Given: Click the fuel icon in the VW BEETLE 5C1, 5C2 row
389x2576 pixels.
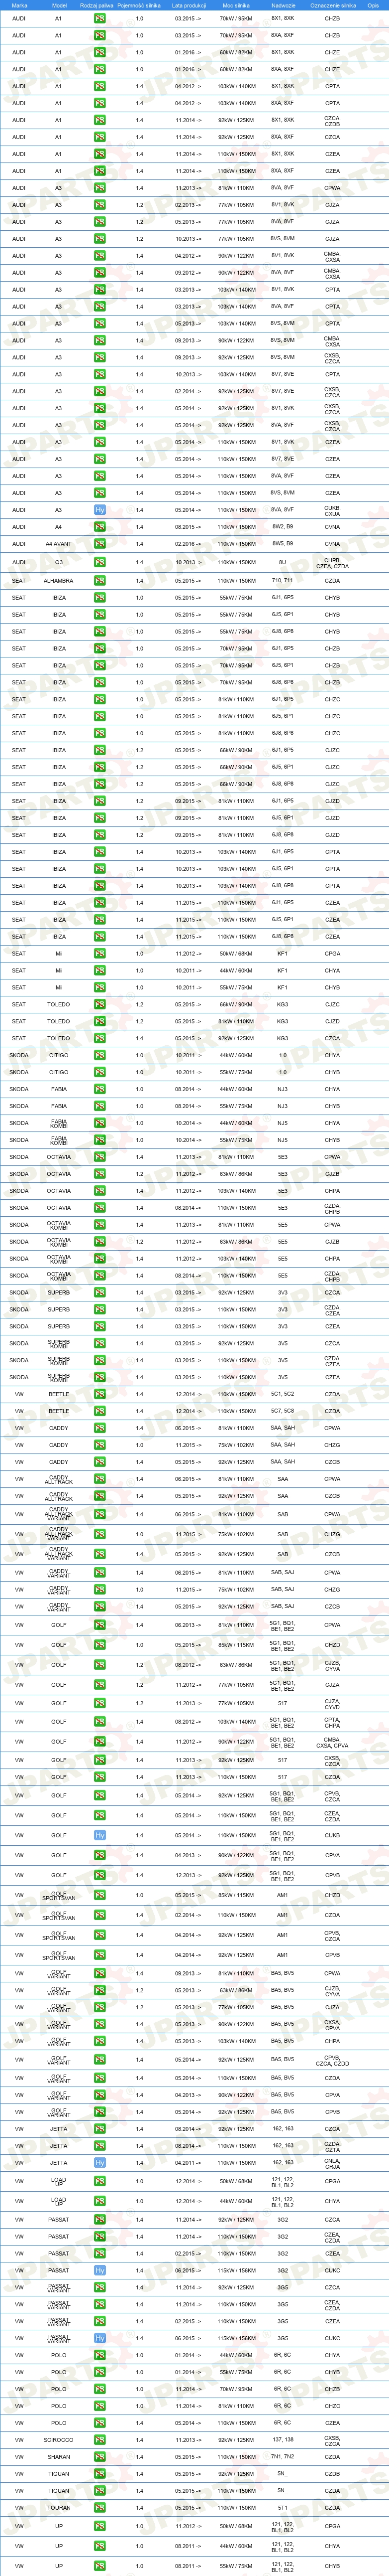Looking at the screenshot, I should pyautogui.click(x=100, y=1394).
